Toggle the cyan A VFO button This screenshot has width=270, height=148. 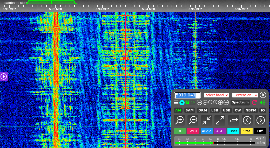(182, 102)
